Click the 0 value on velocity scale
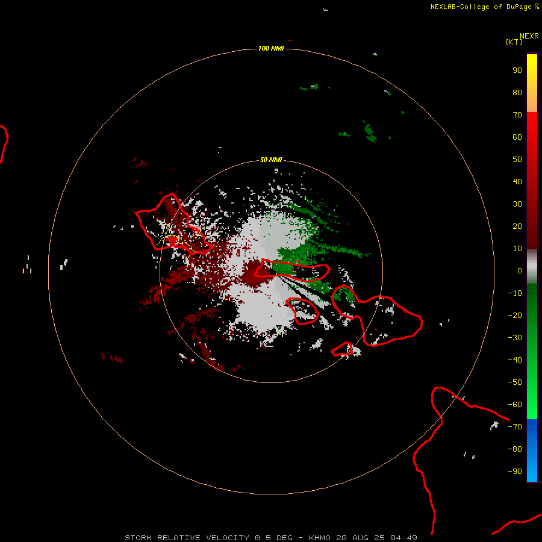Viewport: 542px width, 542px height. point(520,271)
